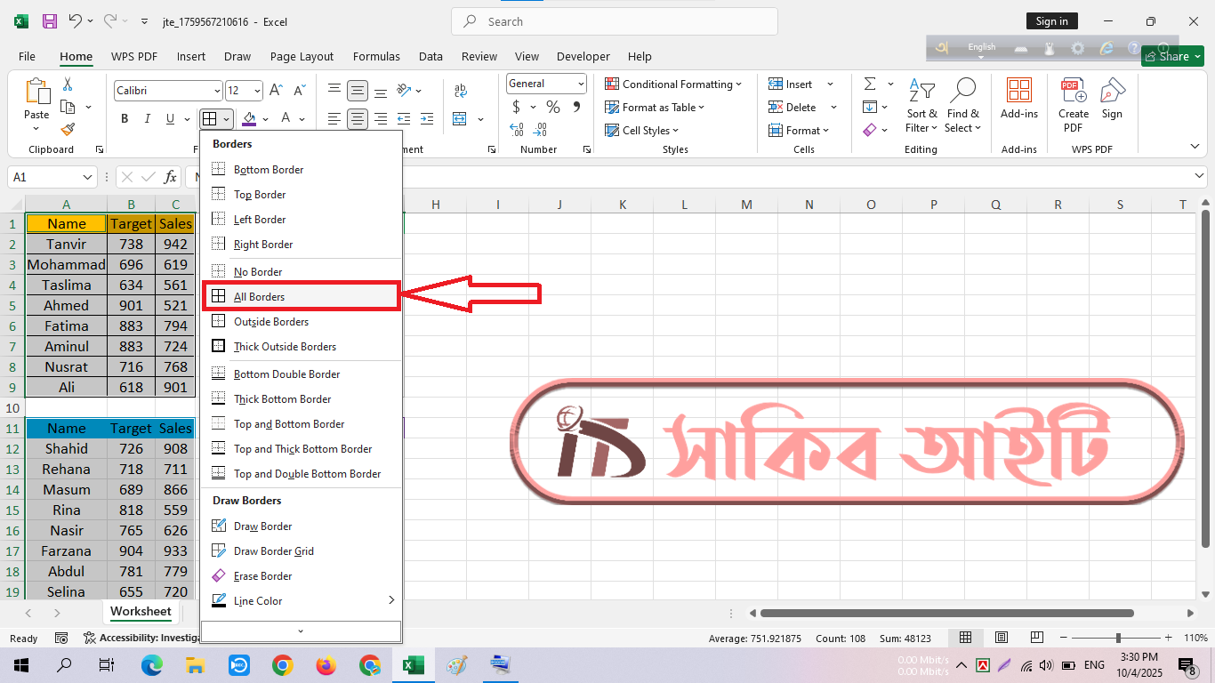Click the Erase Border icon
The height and width of the screenshot is (683, 1215).
(x=219, y=576)
